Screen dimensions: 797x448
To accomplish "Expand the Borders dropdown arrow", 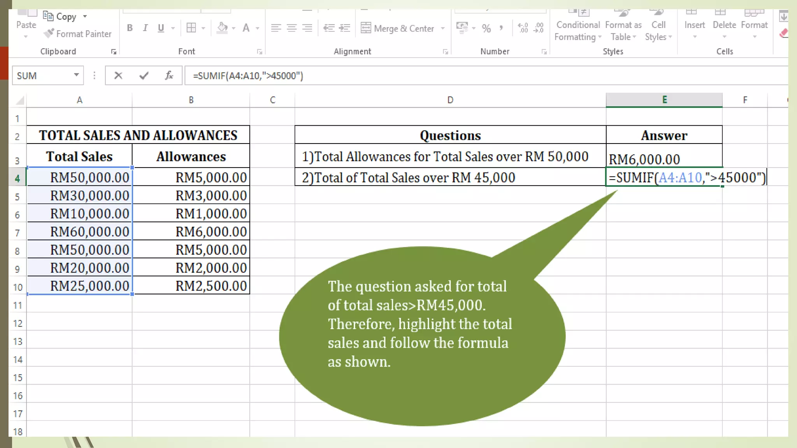I will [203, 28].
